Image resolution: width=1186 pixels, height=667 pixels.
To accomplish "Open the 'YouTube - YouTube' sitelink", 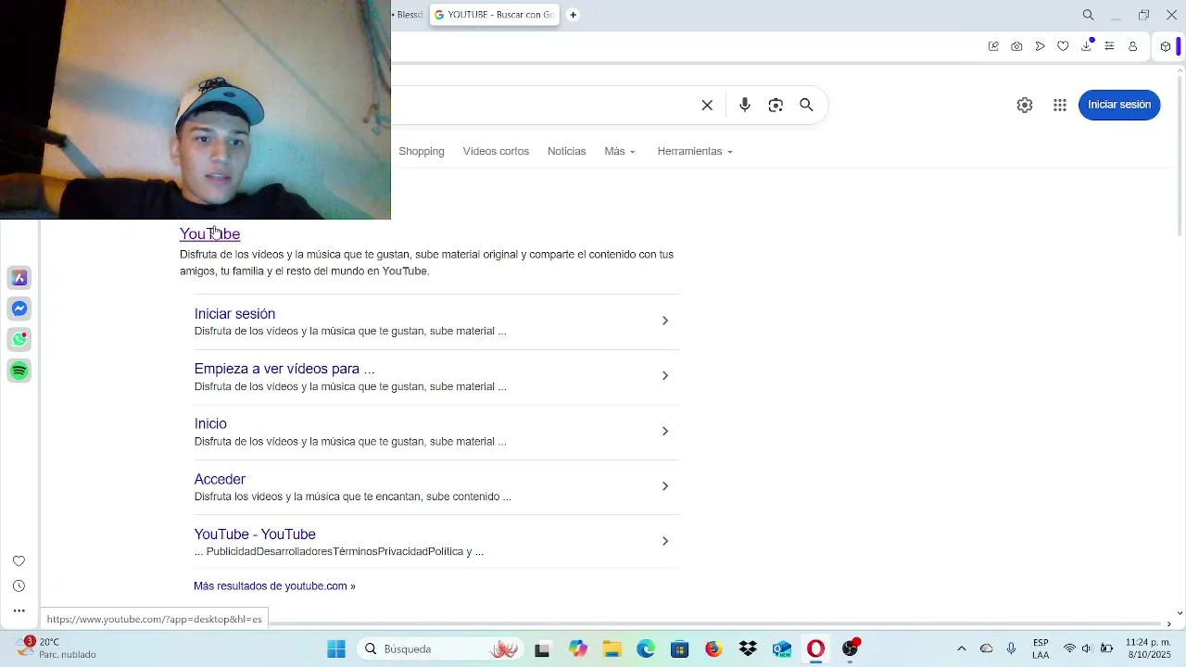I will (x=255, y=534).
